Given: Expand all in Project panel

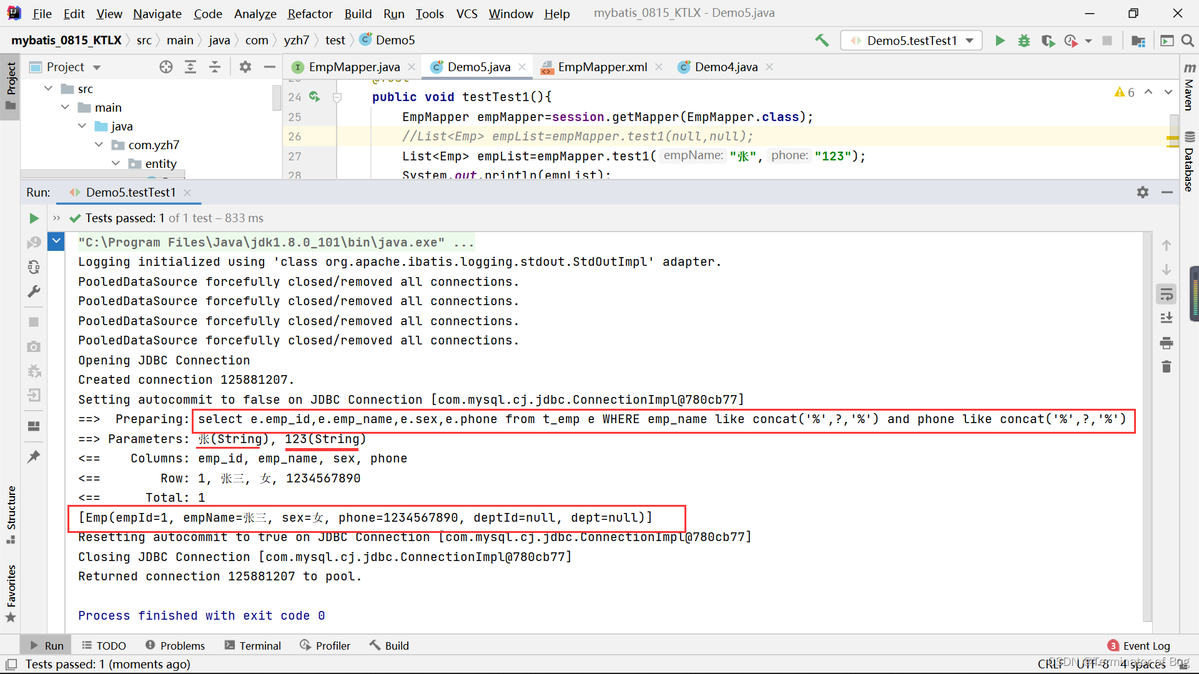Looking at the screenshot, I should point(190,67).
